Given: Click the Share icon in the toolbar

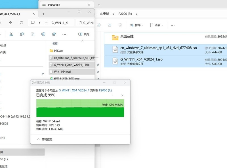Looking at the screenshot, I should coord(54,34).
